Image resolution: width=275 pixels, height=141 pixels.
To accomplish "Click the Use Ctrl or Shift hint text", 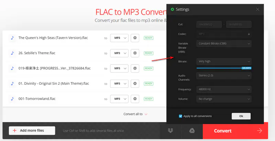I will pyautogui.click(x=93, y=131).
